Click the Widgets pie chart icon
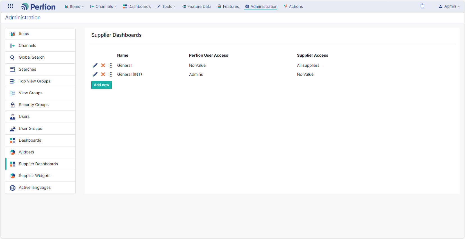The width and height of the screenshot is (465, 239). [x=13, y=152]
